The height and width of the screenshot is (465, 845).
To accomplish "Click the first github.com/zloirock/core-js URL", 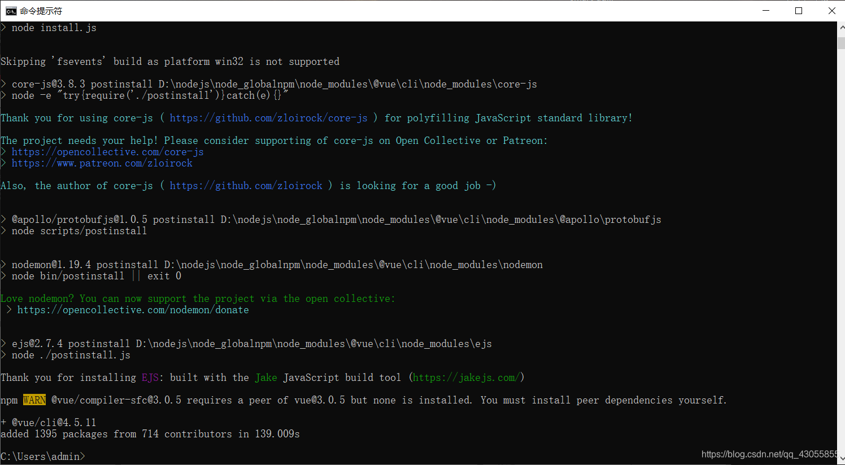I will point(269,118).
